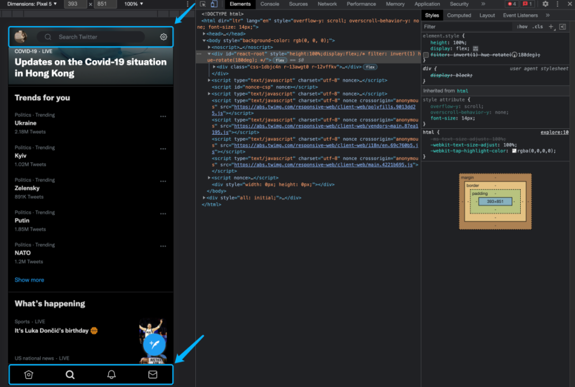This screenshot has height=387, width=575.
Task: Open the Application tab
Action: 427,4
